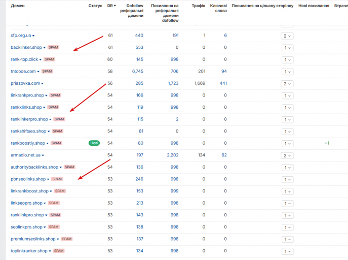This screenshot has width=348, height=260.
Task: Open linkrankboost.shop domain link
Action: pos(29,191)
